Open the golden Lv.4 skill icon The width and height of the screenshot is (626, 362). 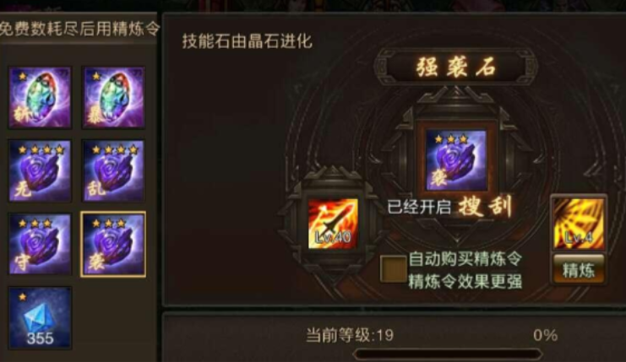click(579, 224)
